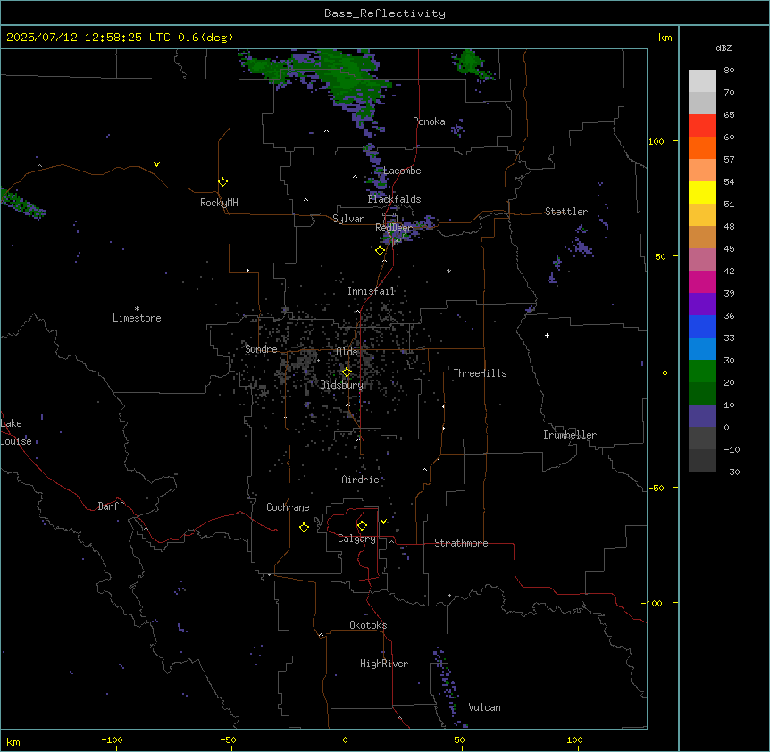Click the 80 value in dBZ legend
The height and width of the screenshot is (752, 770).
(x=729, y=71)
